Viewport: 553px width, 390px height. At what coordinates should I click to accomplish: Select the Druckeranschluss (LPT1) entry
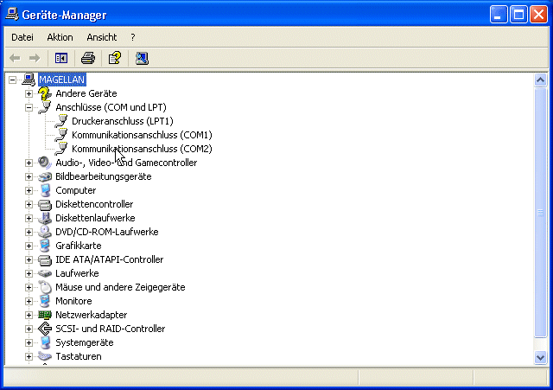(123, 121)
